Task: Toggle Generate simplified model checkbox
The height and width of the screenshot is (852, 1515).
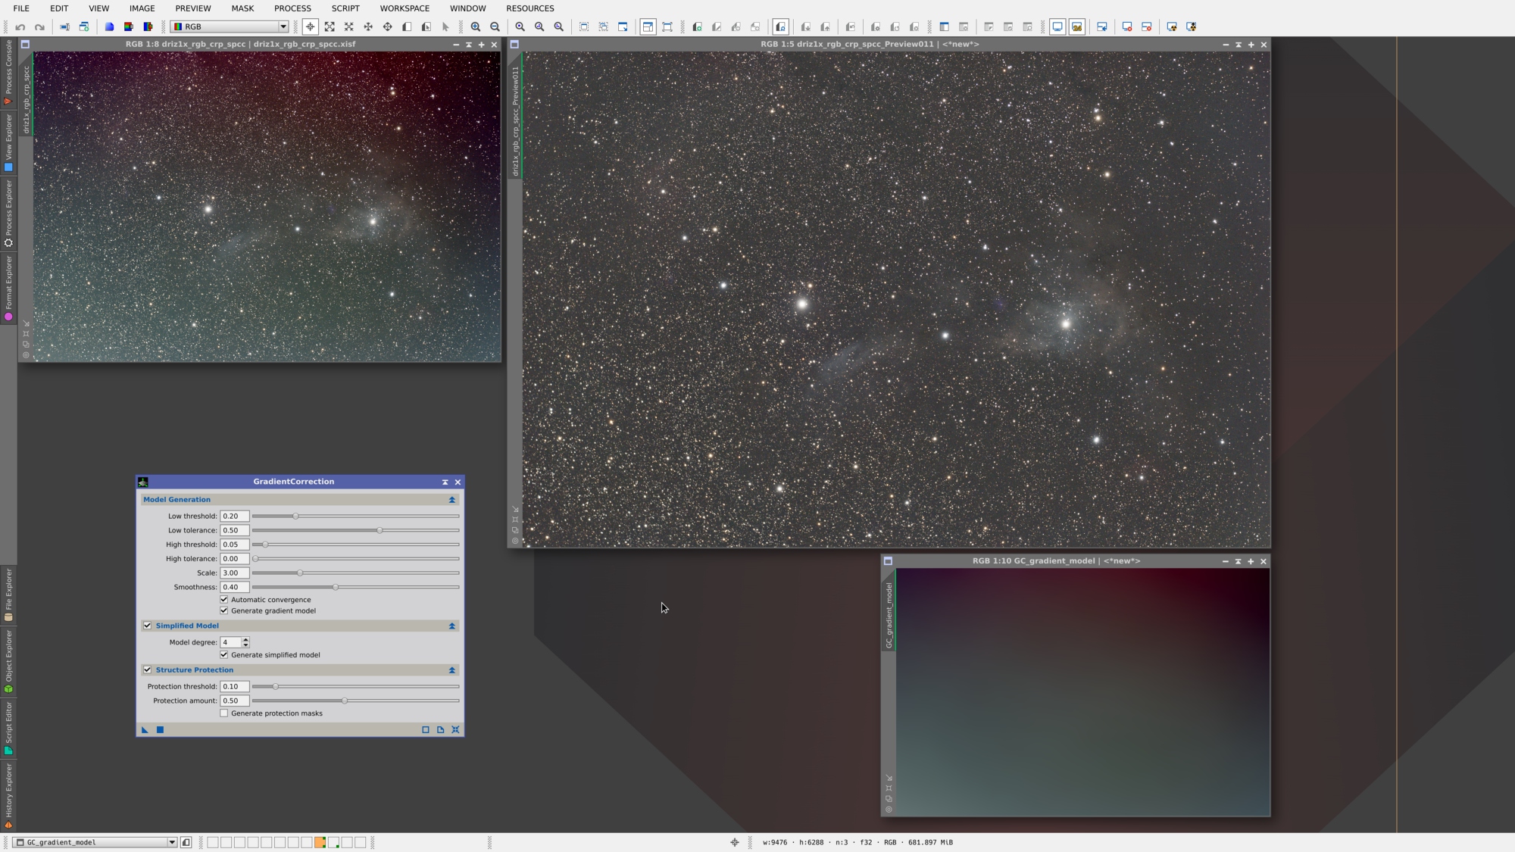Action: click(x=224, y=654)
